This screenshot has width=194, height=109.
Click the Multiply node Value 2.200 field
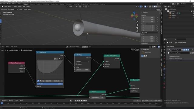click(x=83, y=70)
